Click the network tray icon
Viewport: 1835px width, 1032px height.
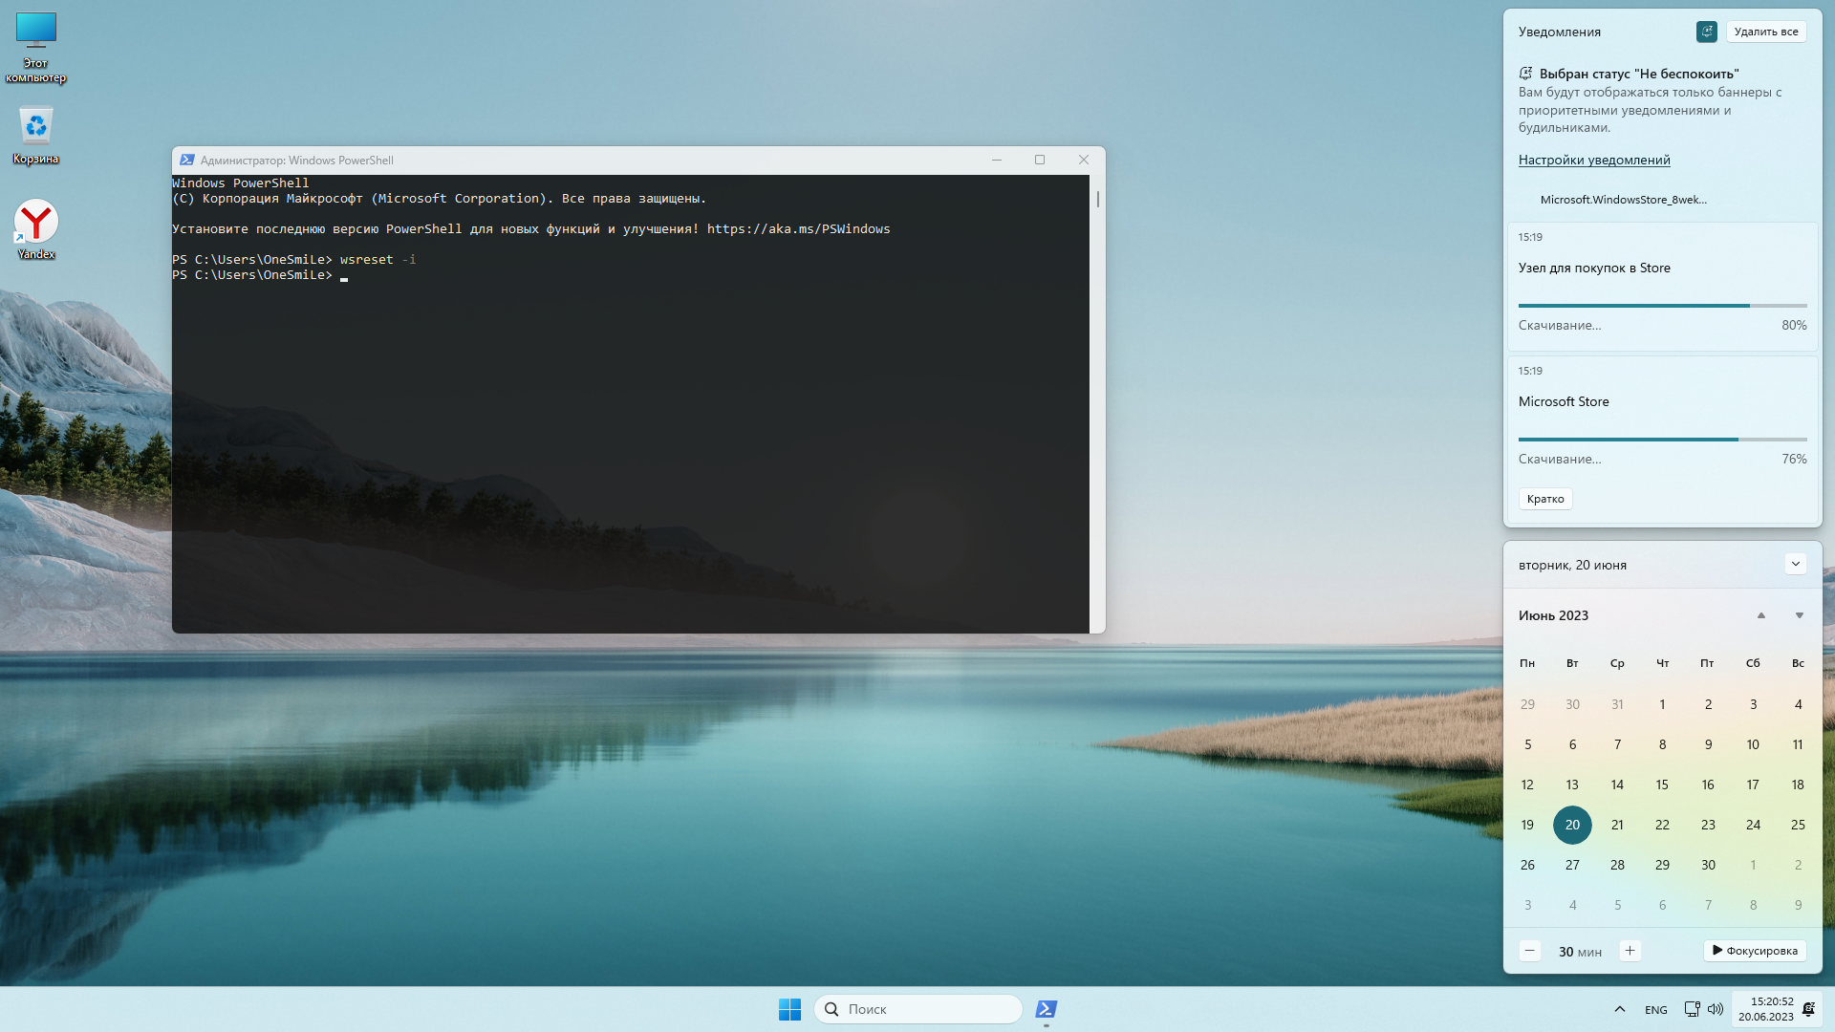point(1692,1009)
